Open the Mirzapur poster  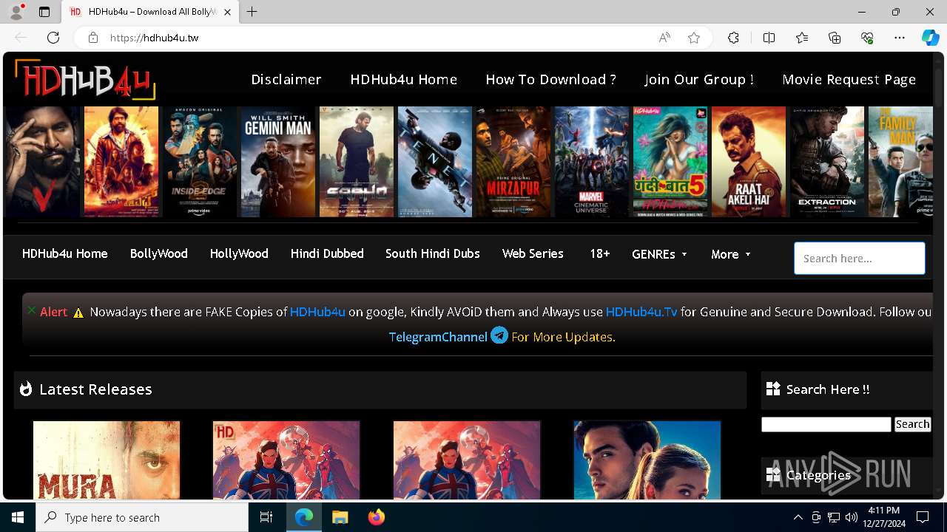pyautogui.click(x=513, y=162)
